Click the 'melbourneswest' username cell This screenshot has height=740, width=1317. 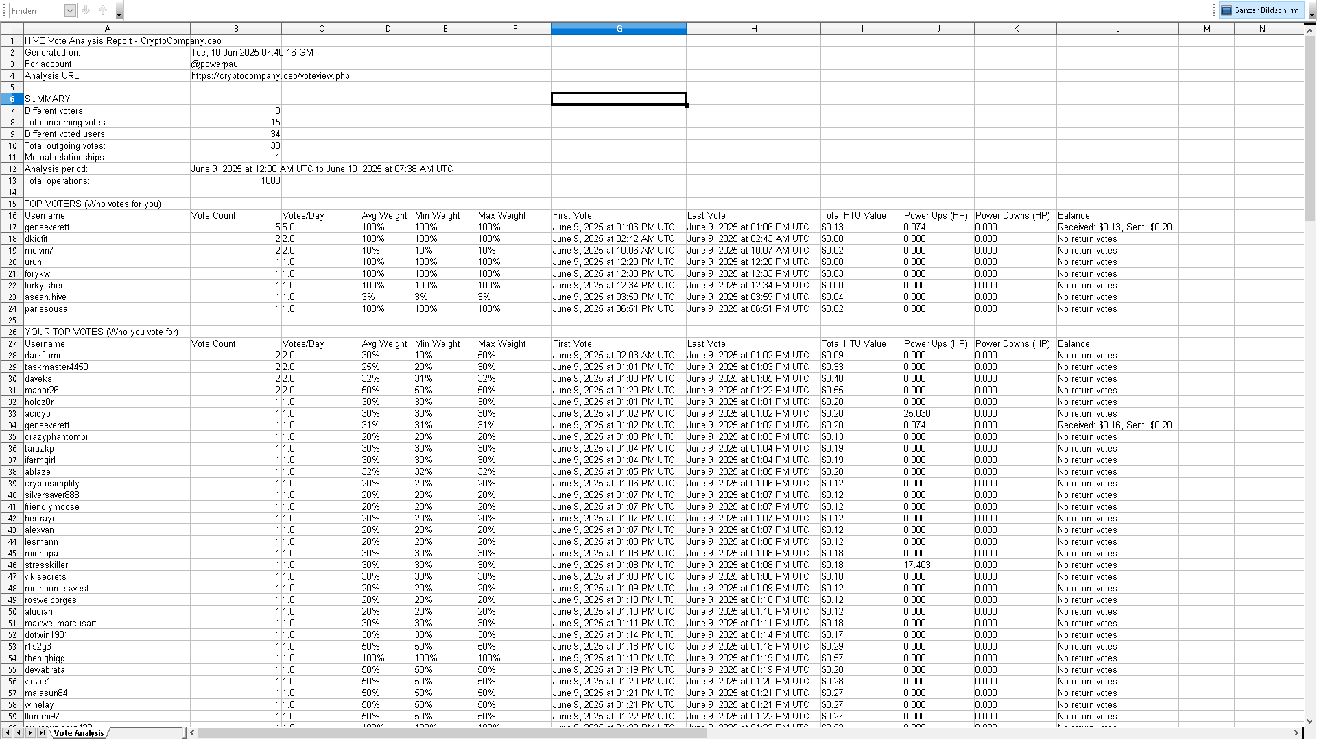[107, 589]
